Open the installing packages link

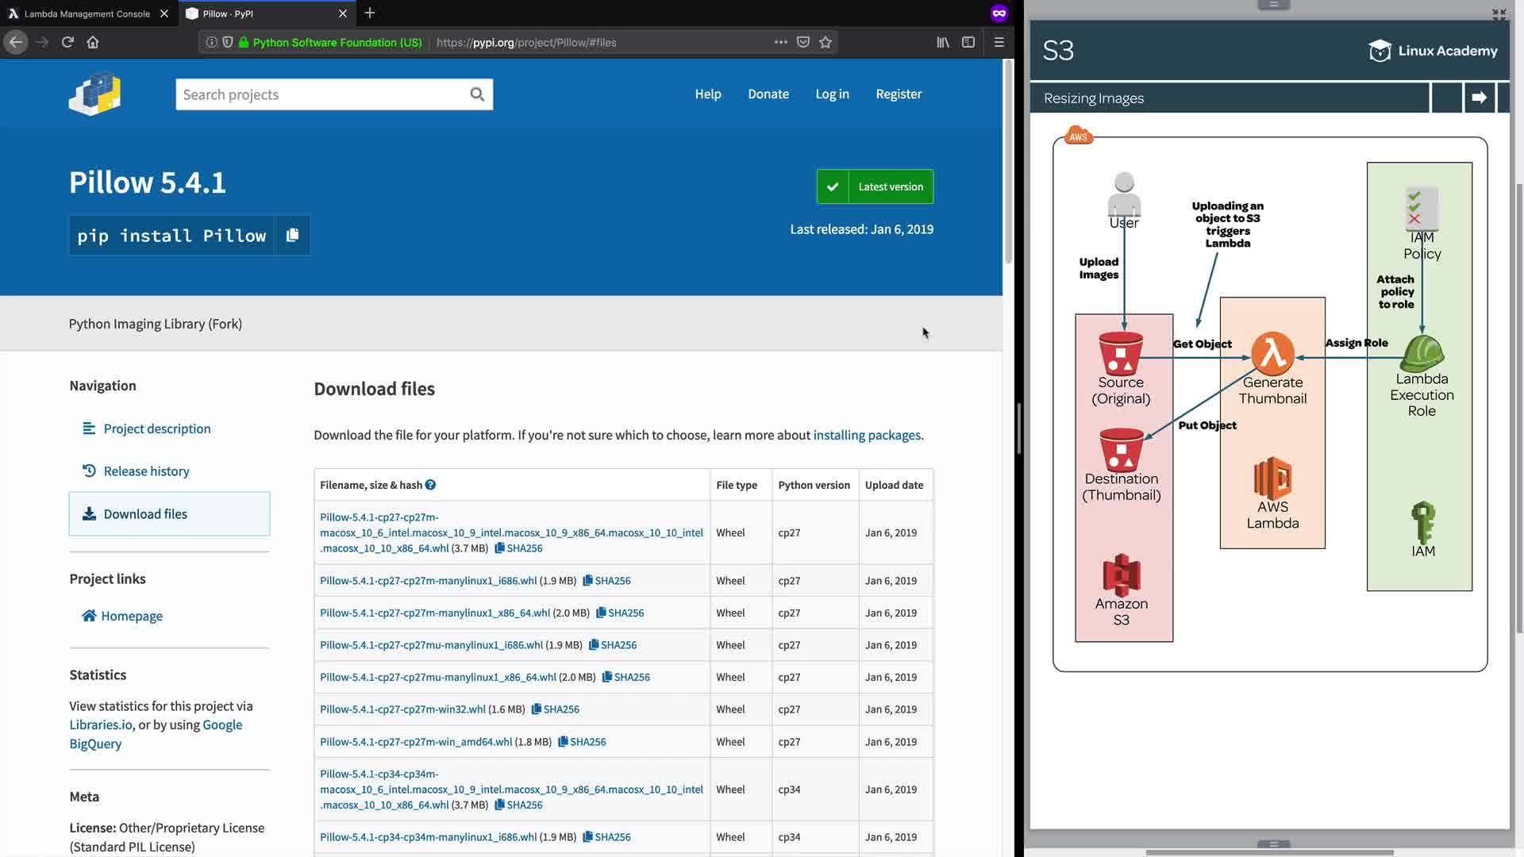(867, 435)
